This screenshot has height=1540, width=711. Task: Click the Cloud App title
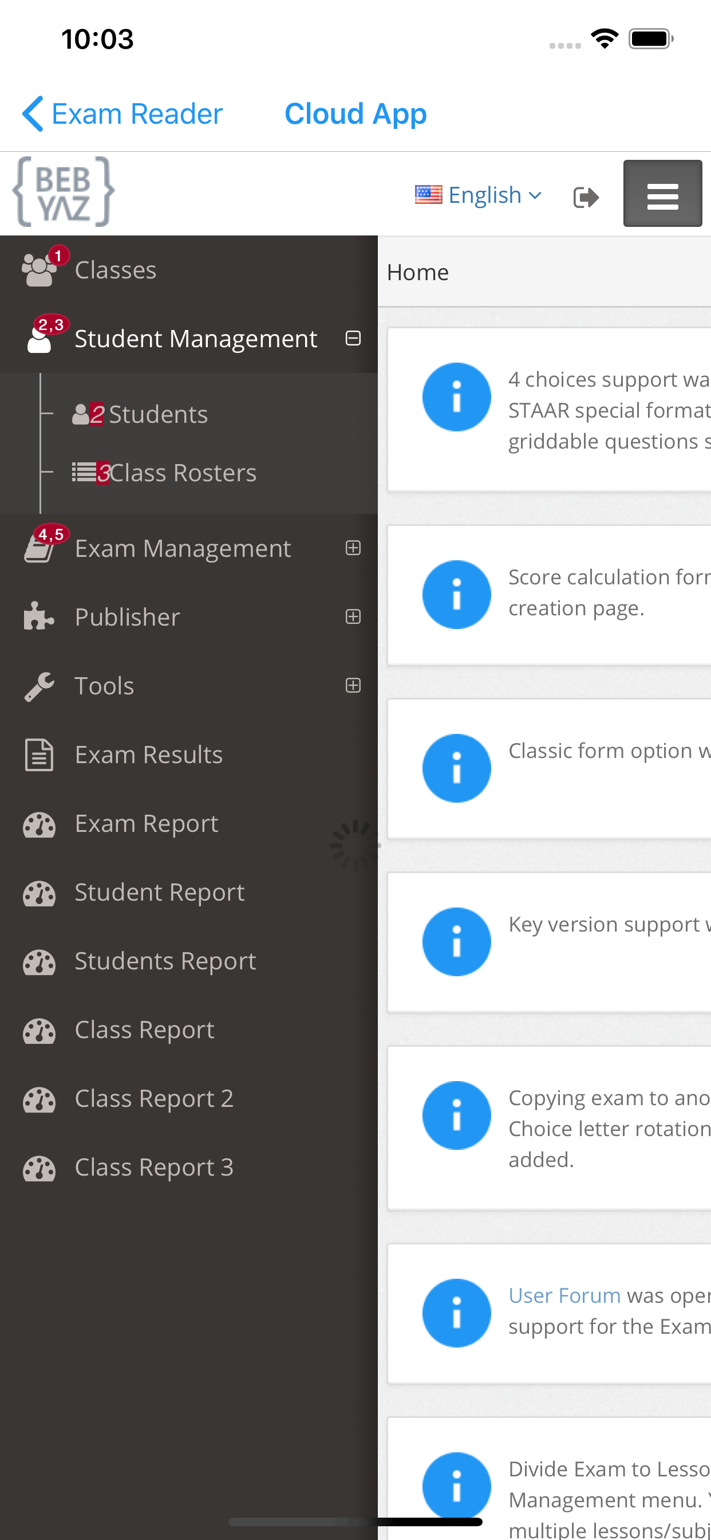(355, 113)
